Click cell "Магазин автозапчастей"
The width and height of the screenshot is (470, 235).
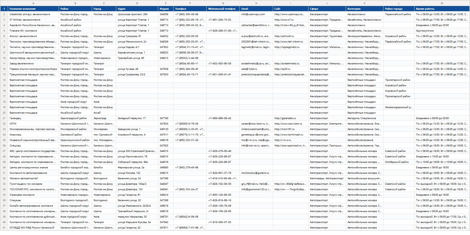point(33,178)
